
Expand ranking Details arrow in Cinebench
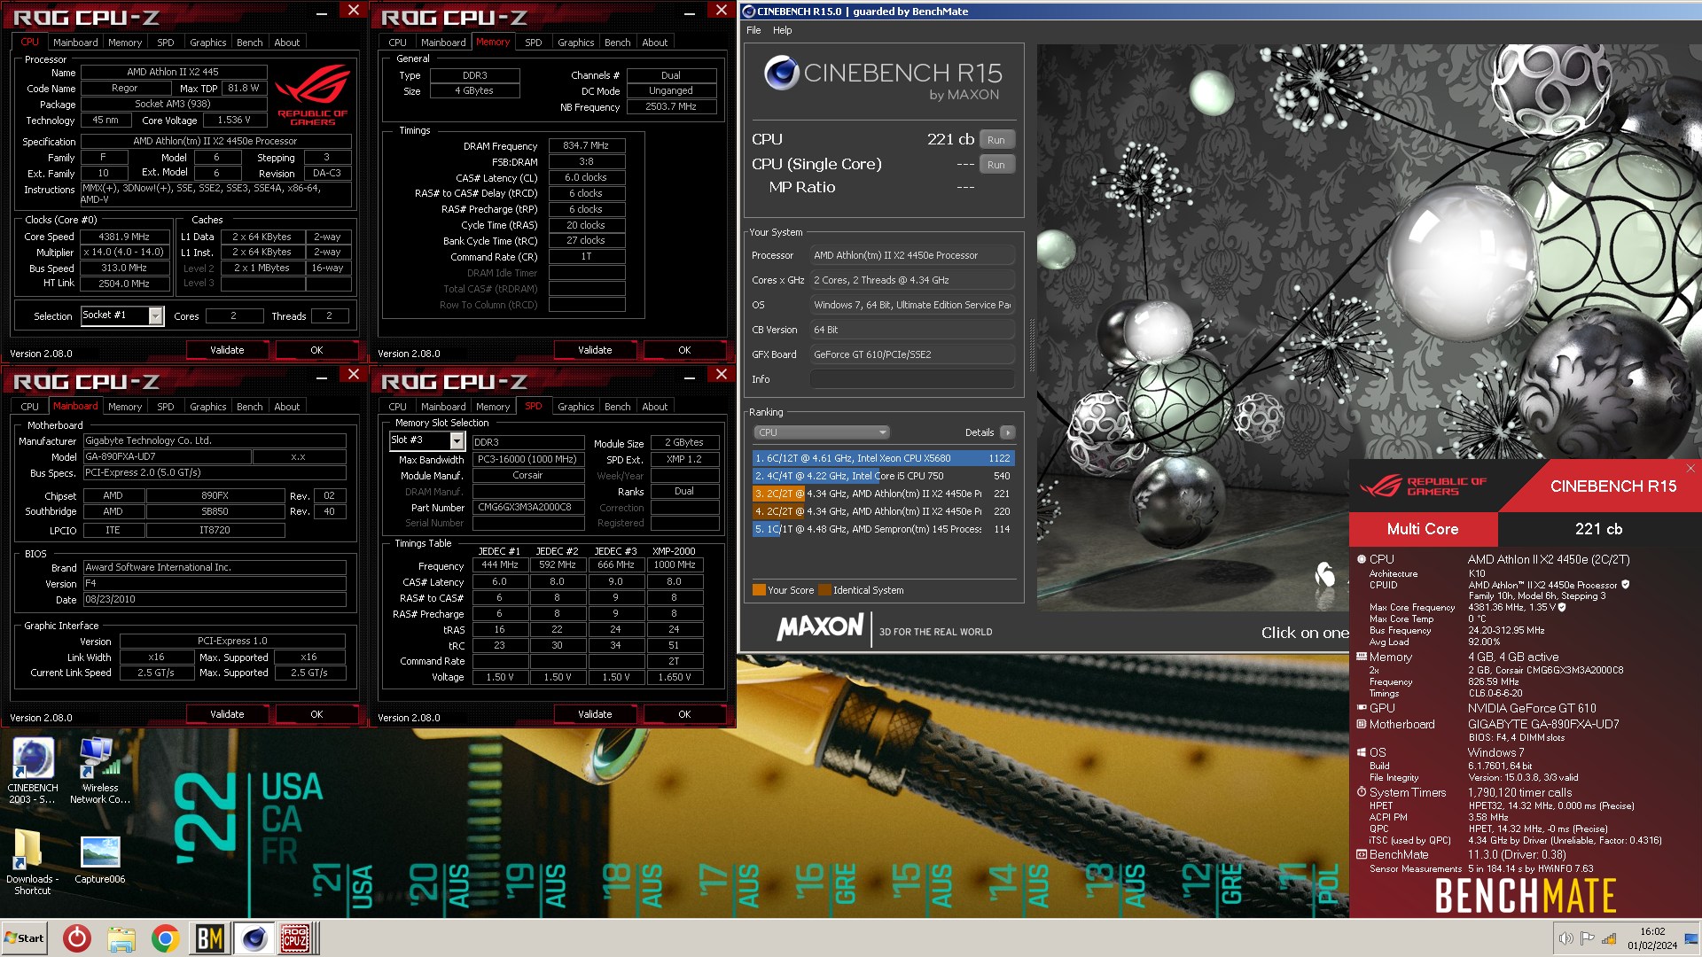tap(1007, 432)
